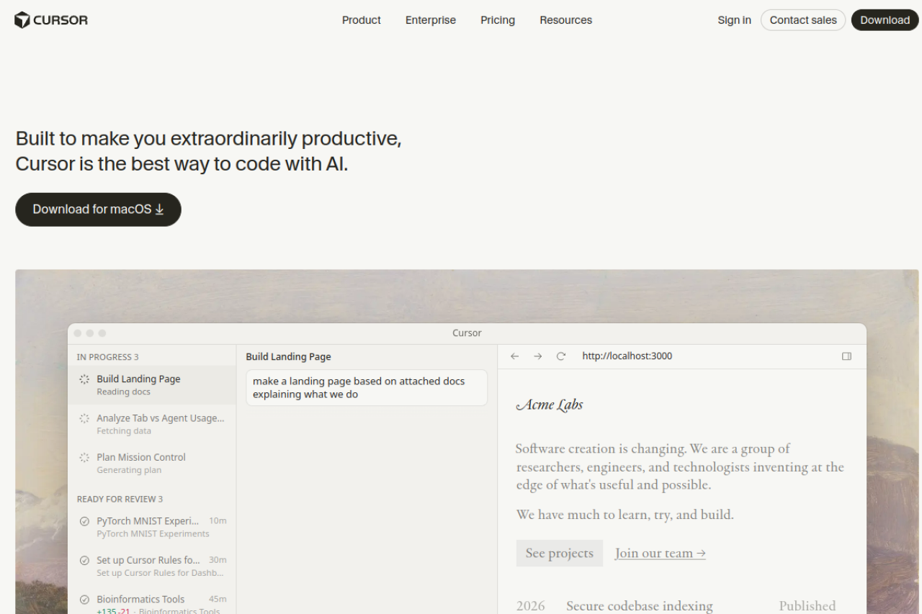Click the back arrow in the preview browser
Viewport: 922px width, 614px height.
click(x=514, y=356)
